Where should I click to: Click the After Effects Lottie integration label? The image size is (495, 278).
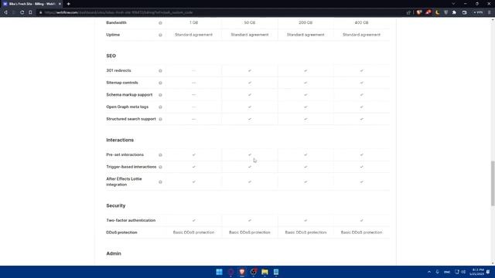(x=124, y=182)
